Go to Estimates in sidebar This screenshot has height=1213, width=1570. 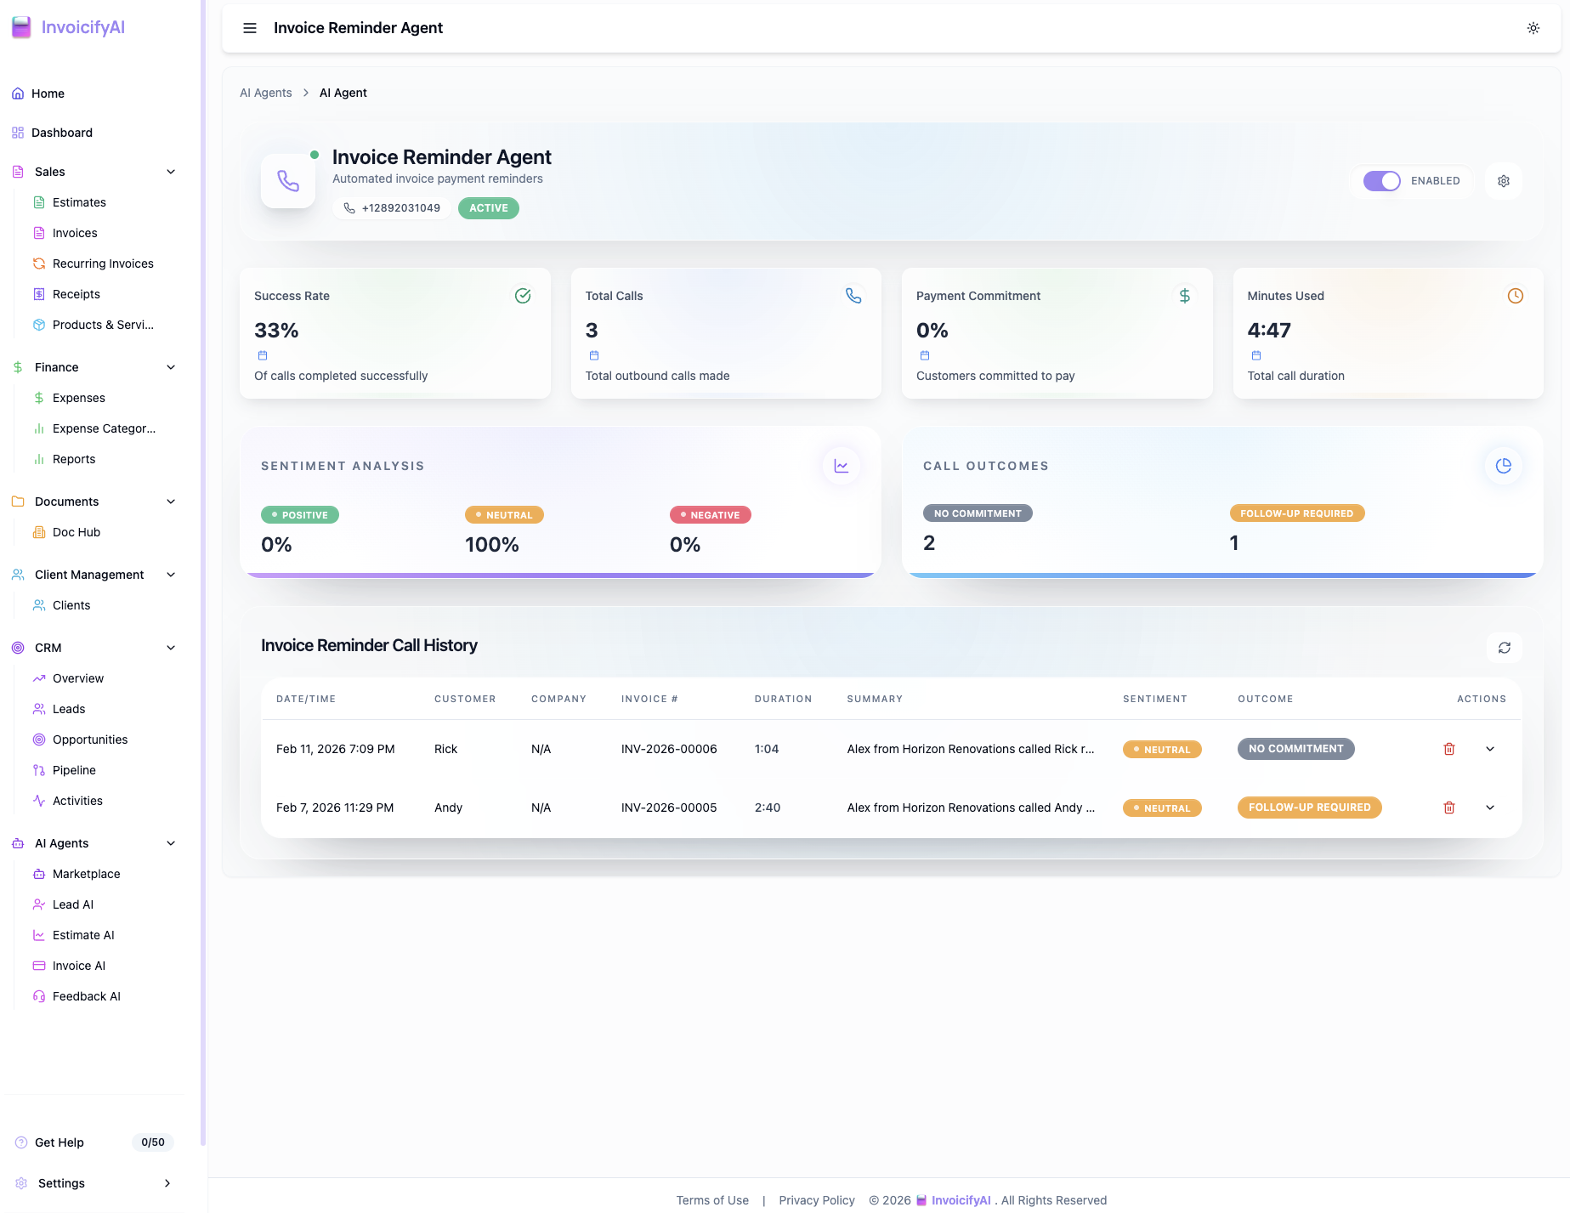tap(79, 202)
